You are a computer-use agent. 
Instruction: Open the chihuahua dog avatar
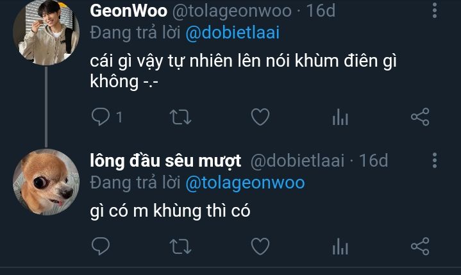click(46, 182)
